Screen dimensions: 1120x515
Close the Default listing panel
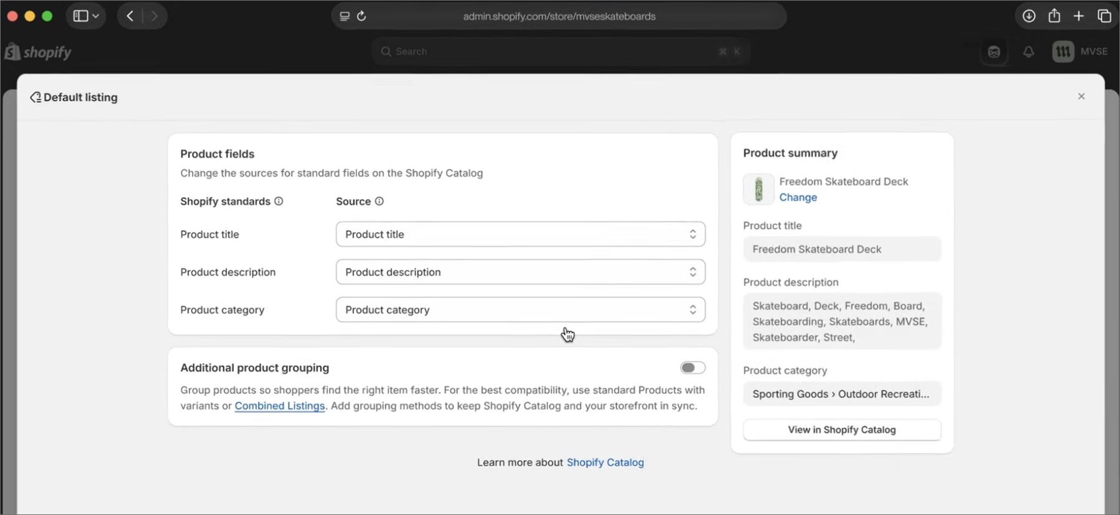point(1081,96)
